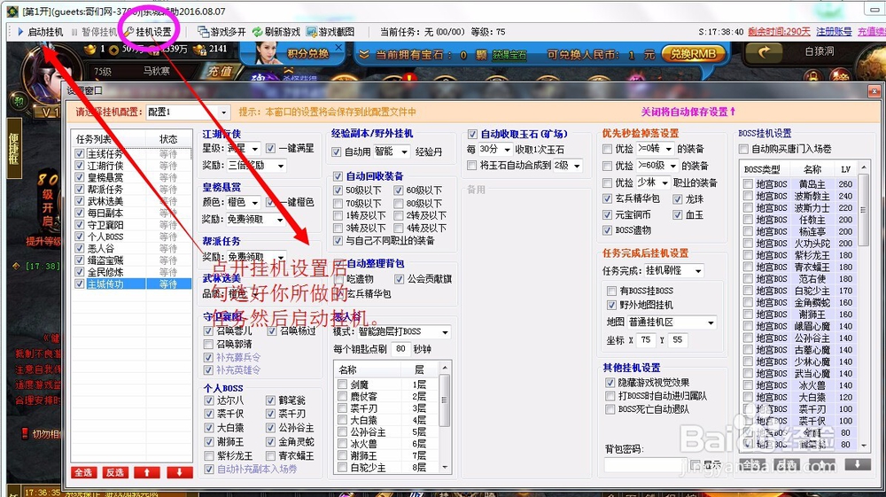
Task: Open 游戏多开 multi-instance option
Action: [x=221, y=32]
